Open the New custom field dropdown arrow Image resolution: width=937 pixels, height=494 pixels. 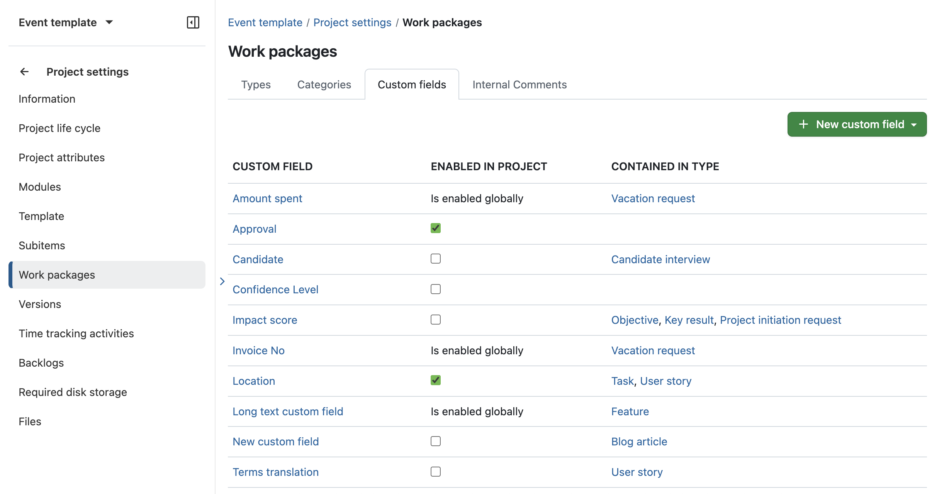[914, 124]
